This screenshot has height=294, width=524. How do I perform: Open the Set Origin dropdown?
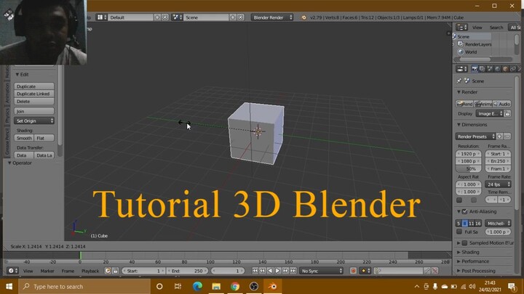34,121
